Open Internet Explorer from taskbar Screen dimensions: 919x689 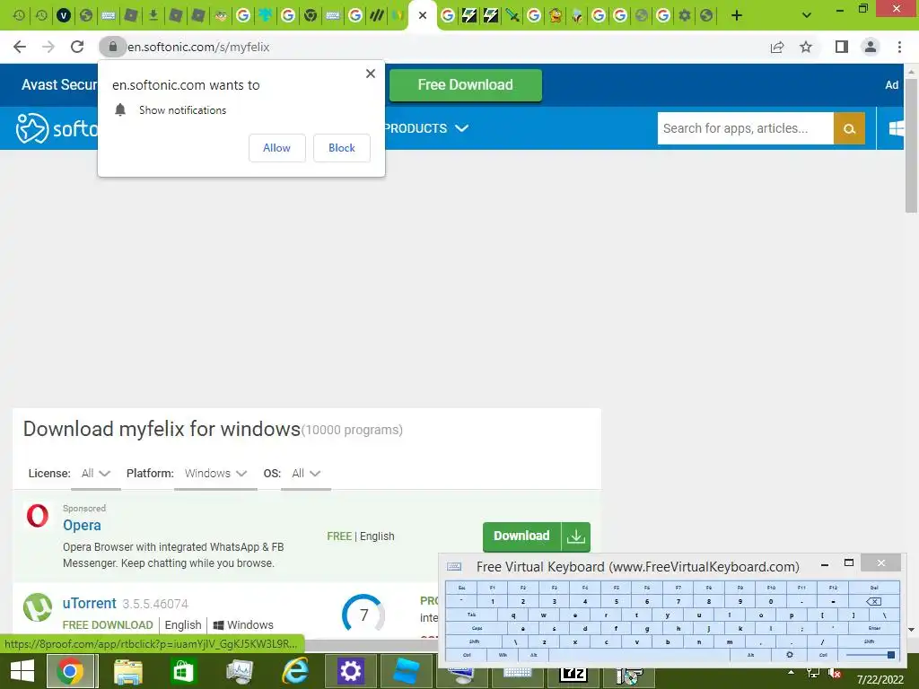coord(294,671)
